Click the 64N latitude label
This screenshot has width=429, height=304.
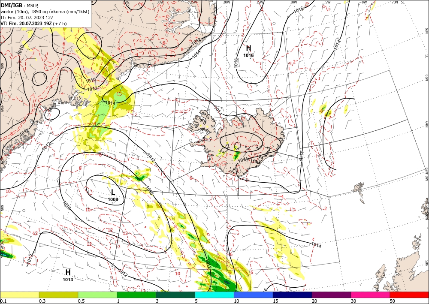[427, 124]
